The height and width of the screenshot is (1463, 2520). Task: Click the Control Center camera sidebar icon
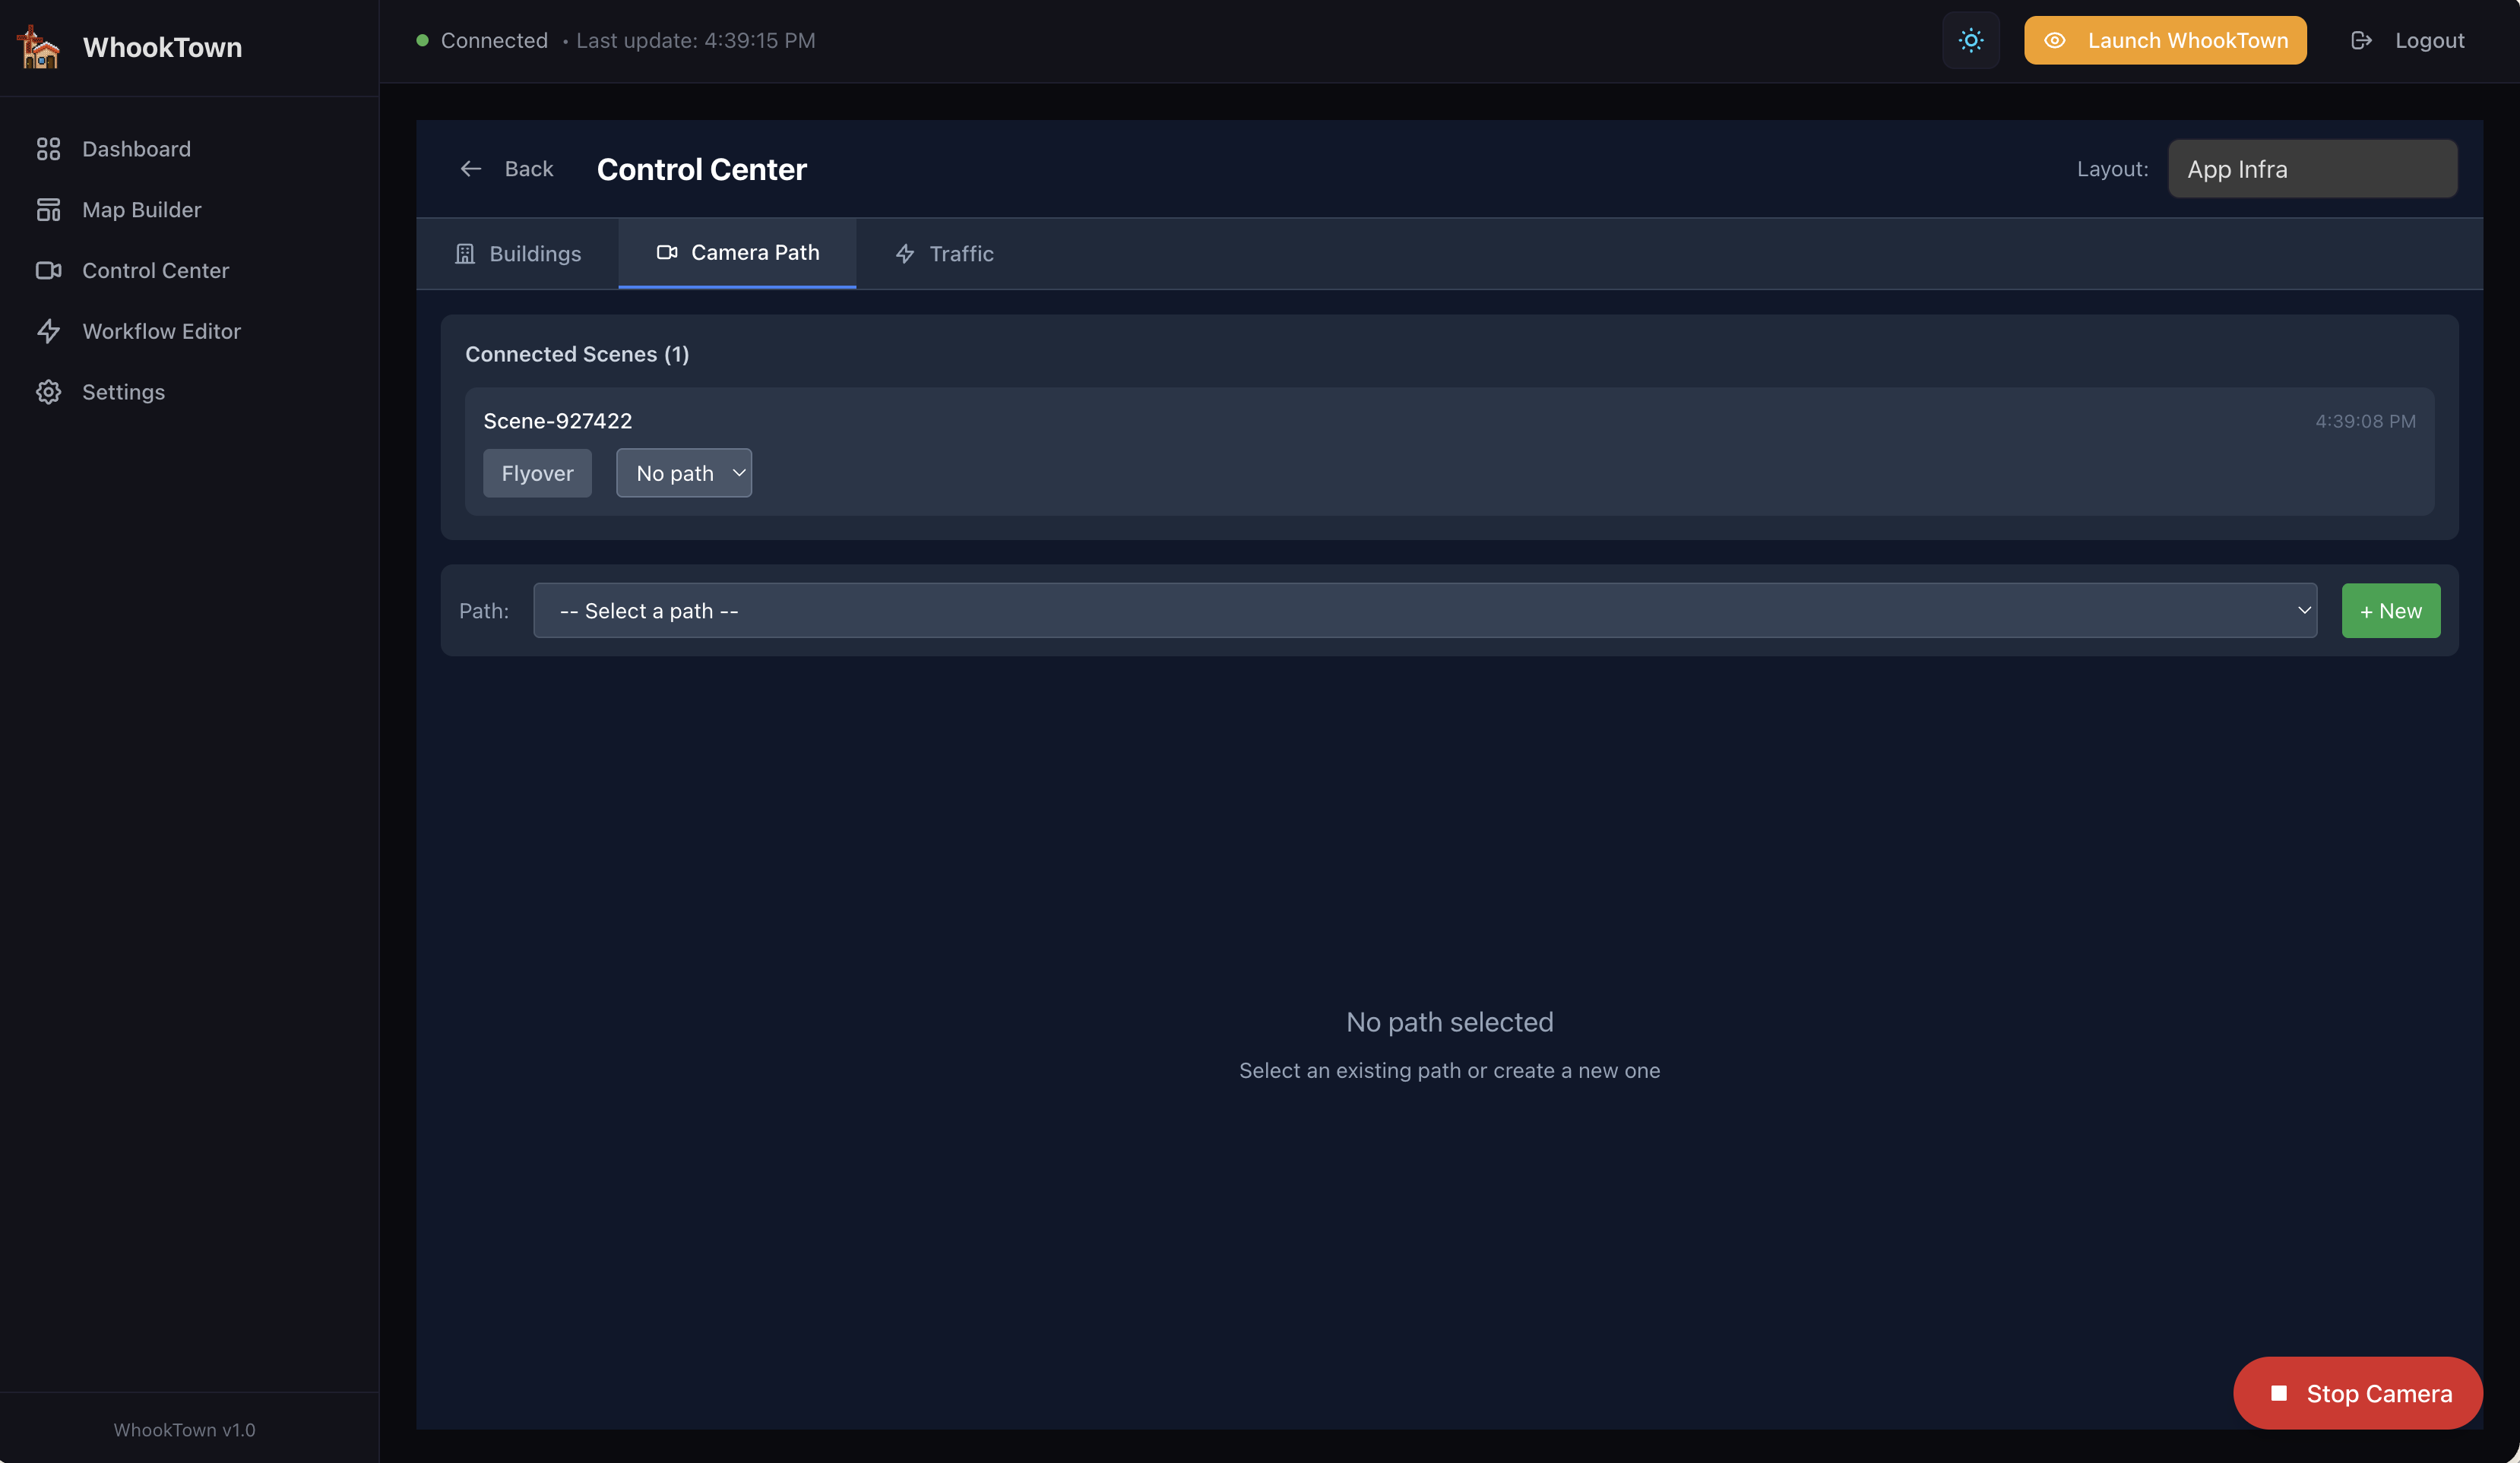(x=48, y=271)
